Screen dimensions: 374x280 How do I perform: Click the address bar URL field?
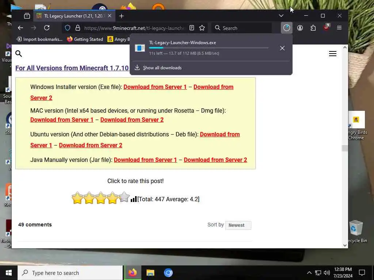[134, 28]
